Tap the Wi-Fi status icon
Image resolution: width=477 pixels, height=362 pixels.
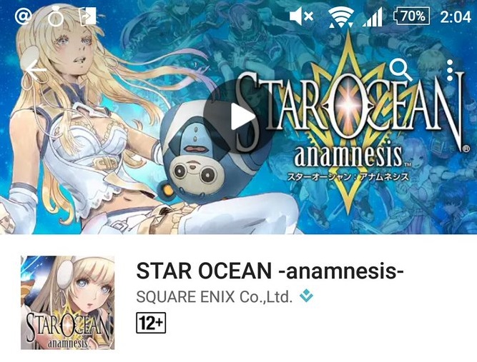[340, 16]
